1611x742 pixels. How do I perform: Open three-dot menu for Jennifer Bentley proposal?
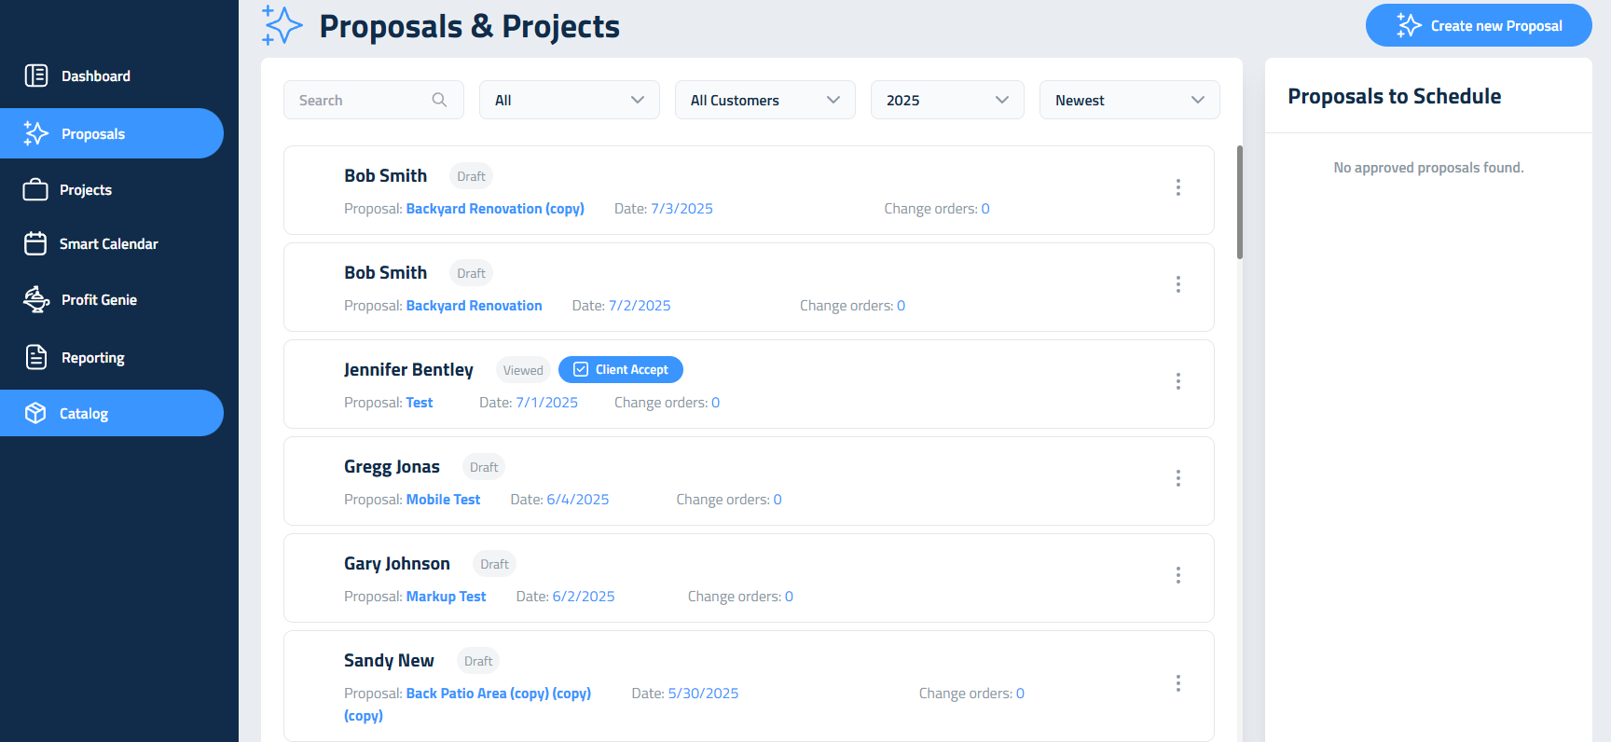click(1177, 381)
